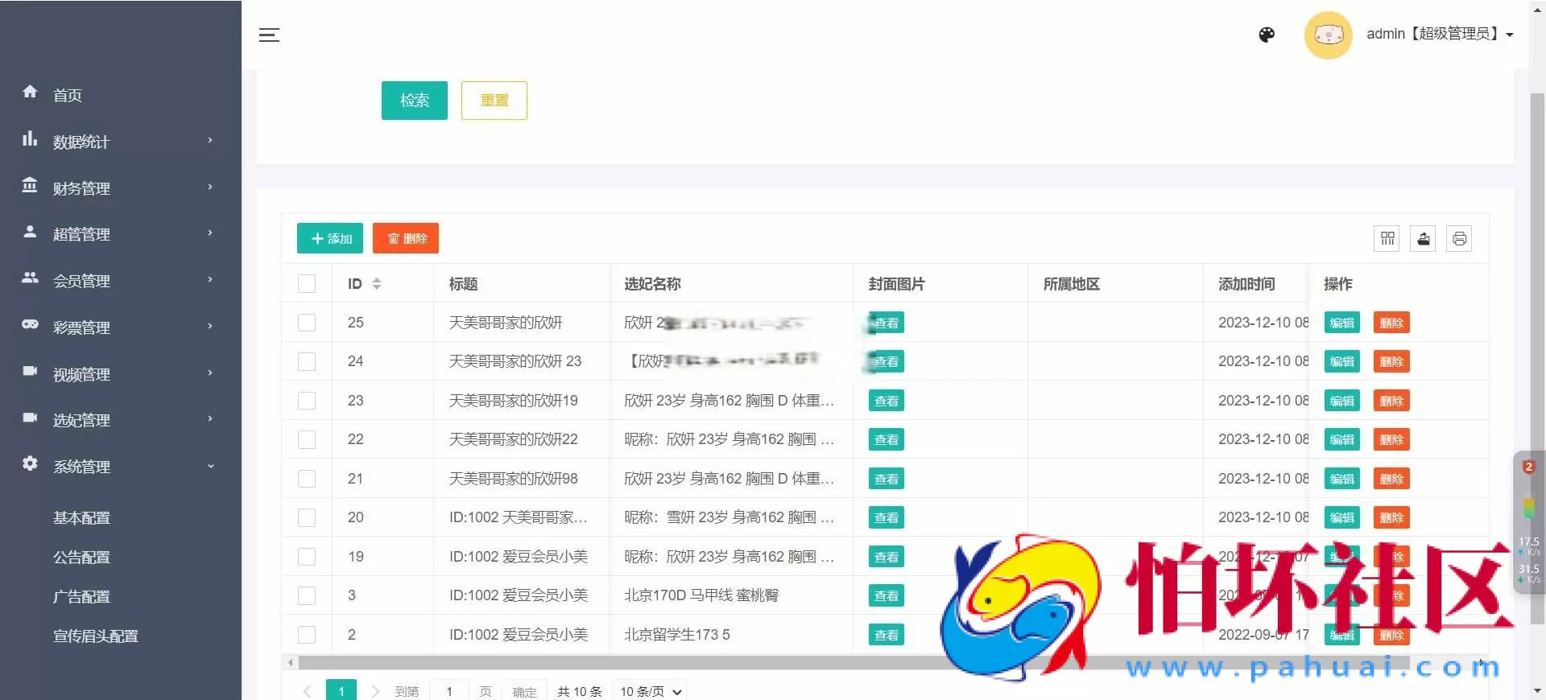This screenshot has height=700, width=1546.
Task: Tick the checkbox for row ID 20
Action: click(307, 517)
